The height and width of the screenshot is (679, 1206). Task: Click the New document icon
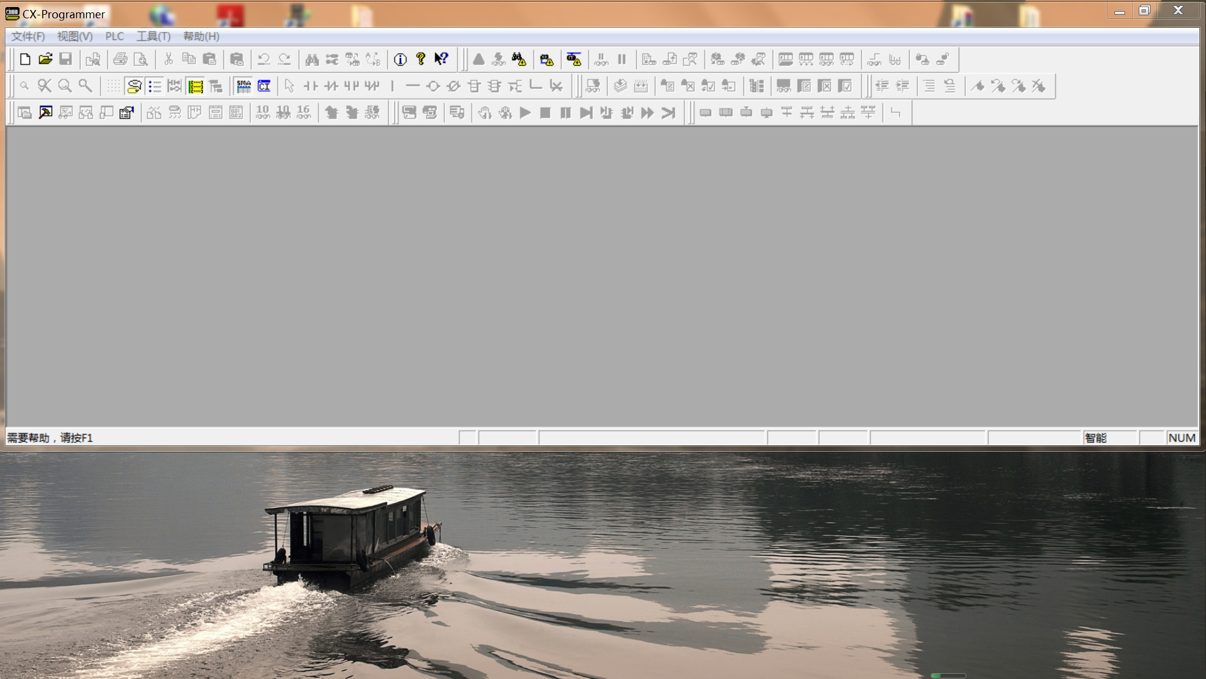point(25,59)
